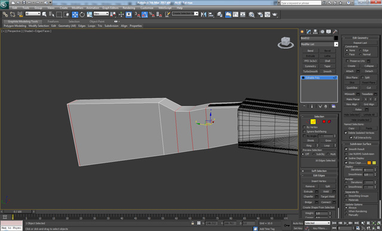Open the Graph Editors menu

pyautogui.click(x=110, y=8)
